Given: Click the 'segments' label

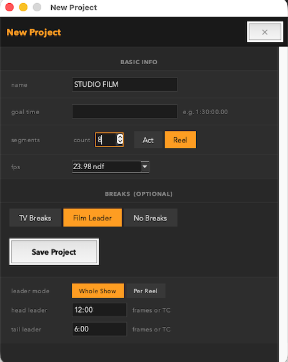Looking at the screenshot, I should point(26,140).
